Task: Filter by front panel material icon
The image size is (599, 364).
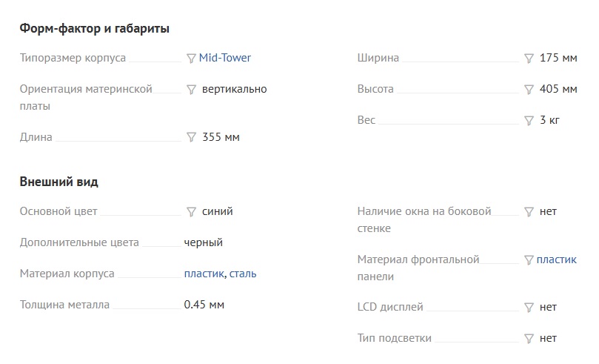Action: click(529, 259)
